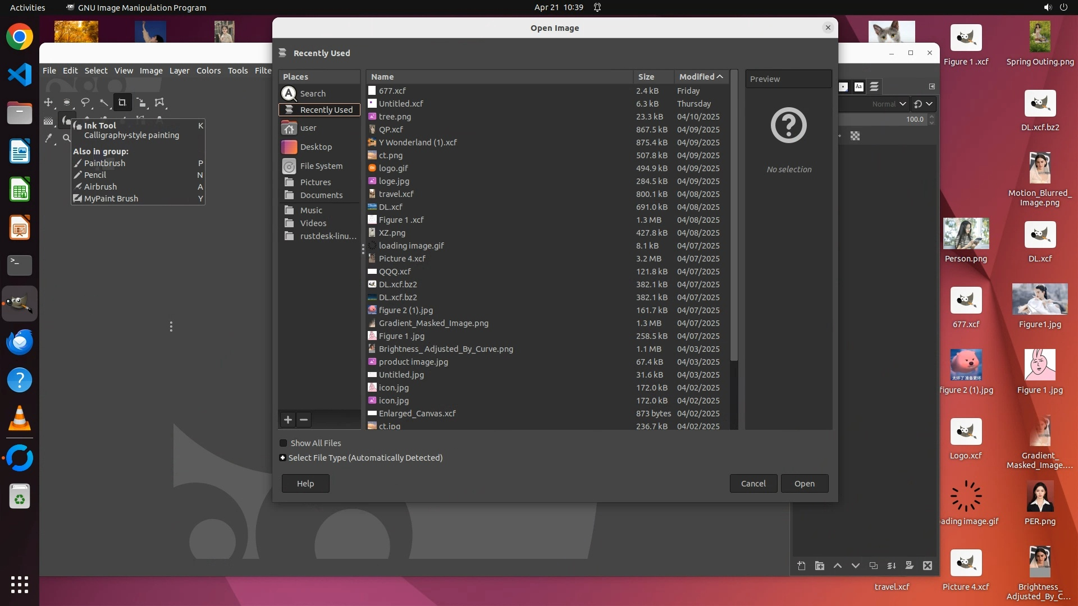Viewport: 1078px width, 606px height.
Task: Choose Paintbrush from tool group list
Action: coord(104,163)
